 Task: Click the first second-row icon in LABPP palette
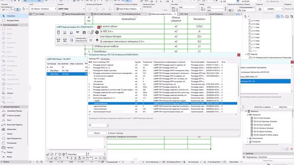[58, 40]
